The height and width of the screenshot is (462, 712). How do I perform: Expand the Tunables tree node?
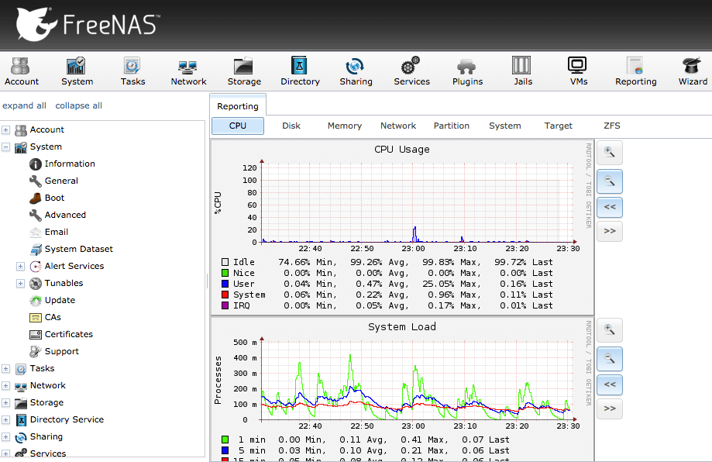pyautogui.click(x=21, y=283)
